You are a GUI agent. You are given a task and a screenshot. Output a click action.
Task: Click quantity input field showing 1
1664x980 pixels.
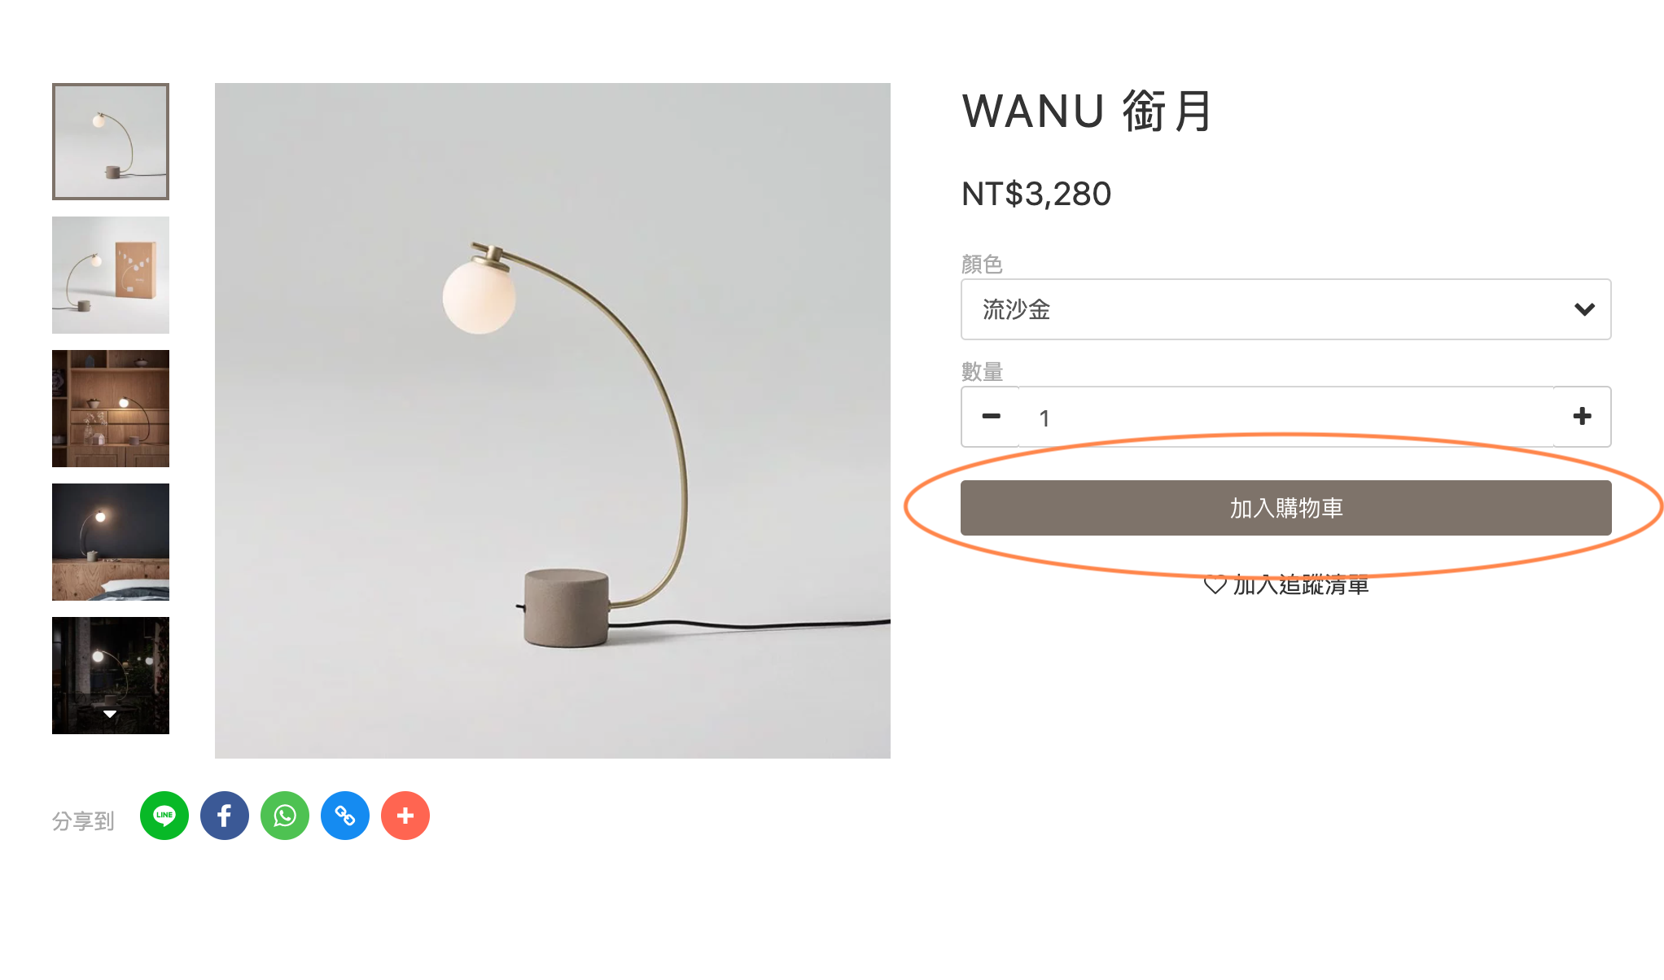(1286, 418)
